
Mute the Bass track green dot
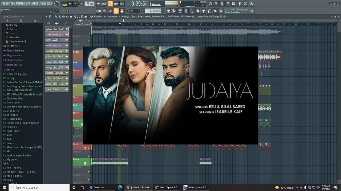pos(89,149)
